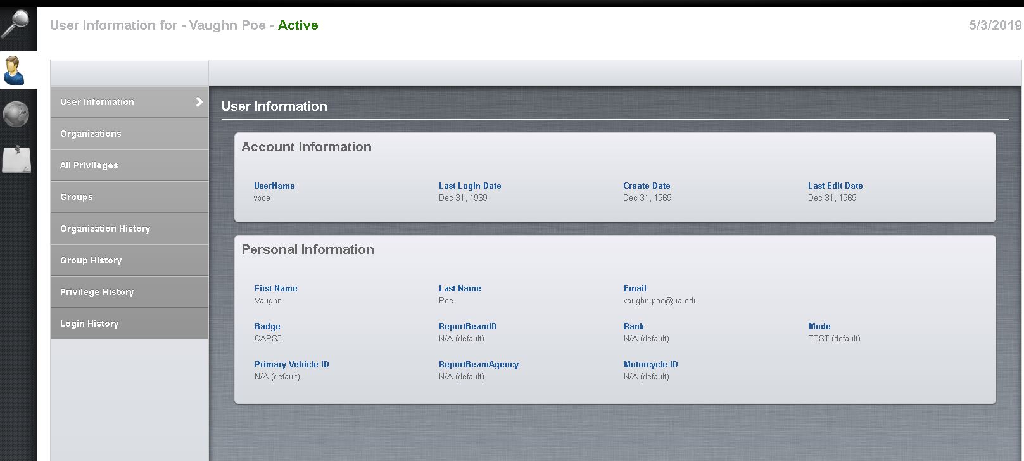Select the user profile person icon
This screenshot has height=461, width=1024.
pos(14,70)
